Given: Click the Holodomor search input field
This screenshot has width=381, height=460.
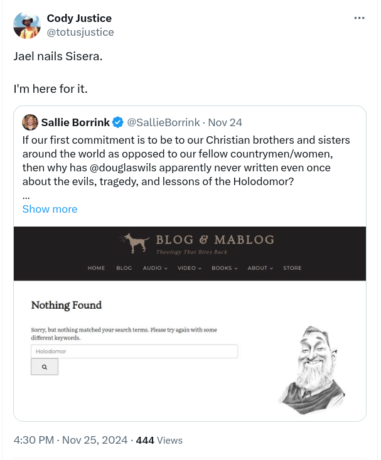Looking at the screenshot, I should 134,351.
